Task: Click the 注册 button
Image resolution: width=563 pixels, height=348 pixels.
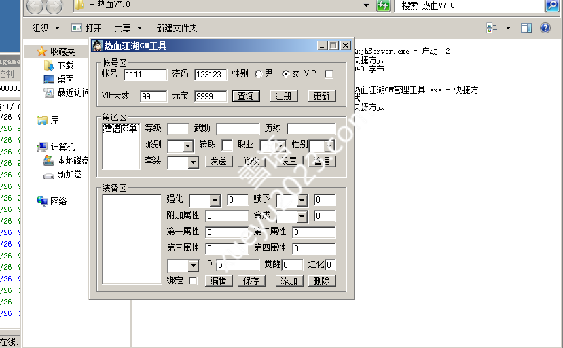Action: click(x=284, y=96)
